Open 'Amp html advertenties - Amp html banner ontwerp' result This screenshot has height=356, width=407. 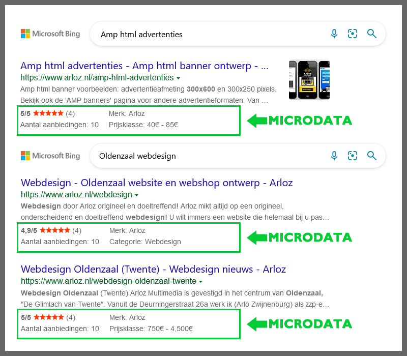click(x=144, y=66)
